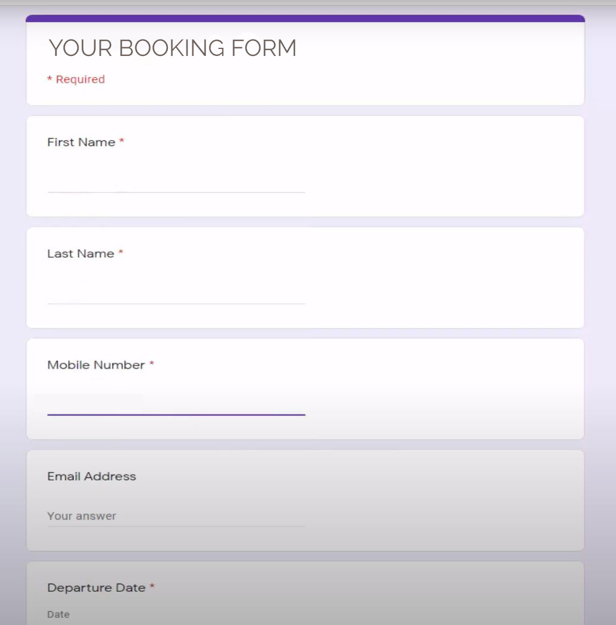This screenshot has width=616, height=625.
Task: Click the Departure Date label
Action: click(x=97, y=588)
